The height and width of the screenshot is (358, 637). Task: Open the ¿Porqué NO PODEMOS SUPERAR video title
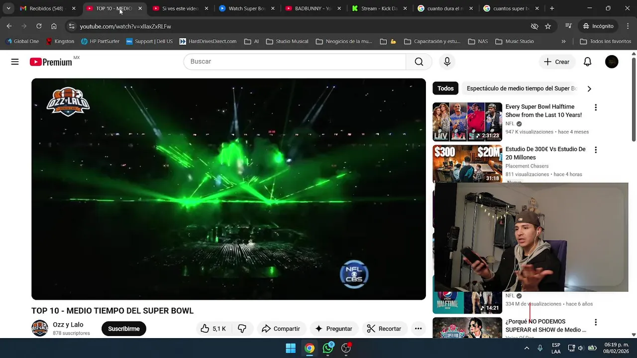coord(545,326)
